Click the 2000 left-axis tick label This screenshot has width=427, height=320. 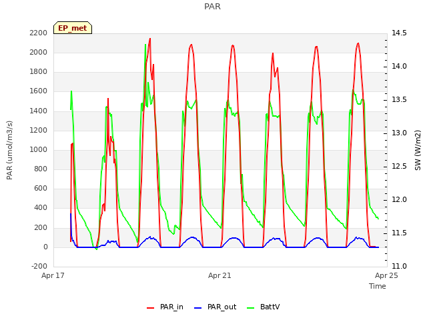39,52
